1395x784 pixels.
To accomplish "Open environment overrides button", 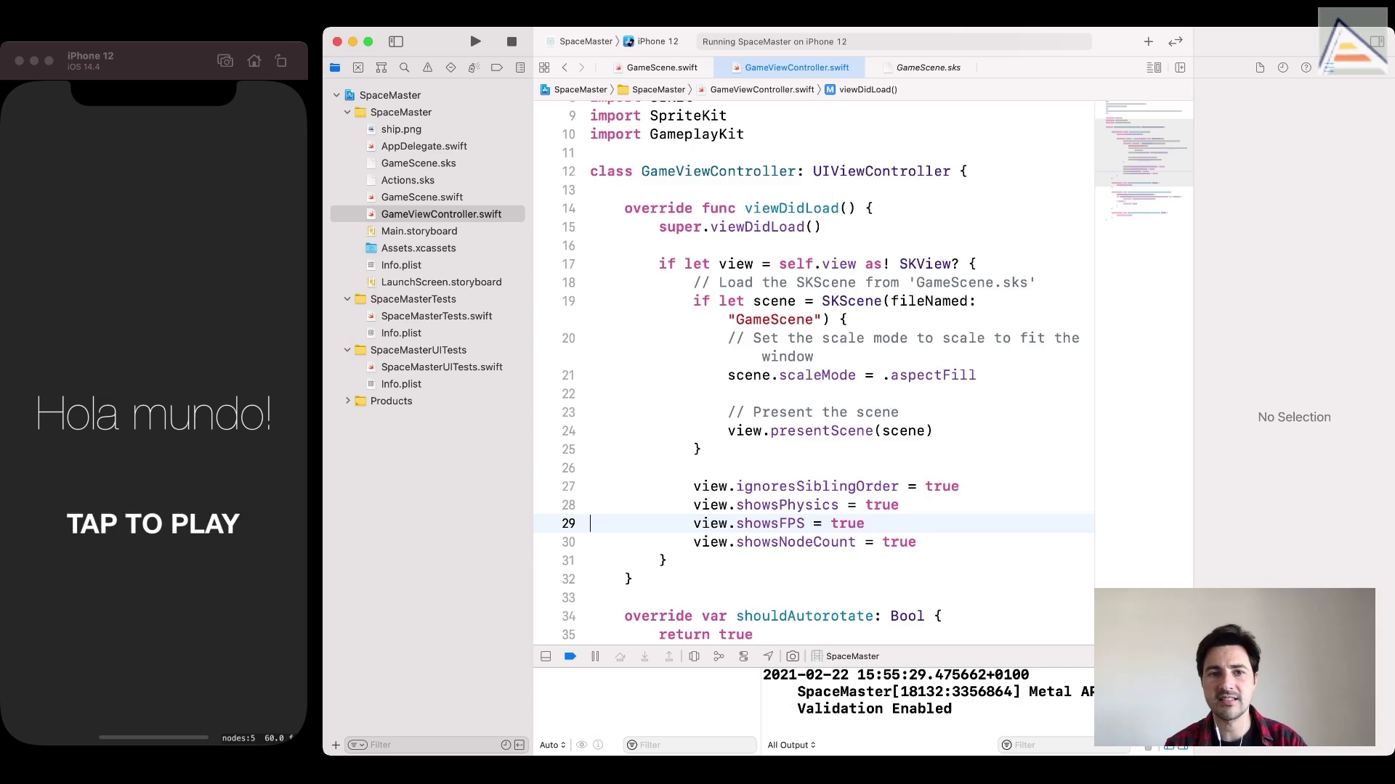I will [x=743, y=656].
